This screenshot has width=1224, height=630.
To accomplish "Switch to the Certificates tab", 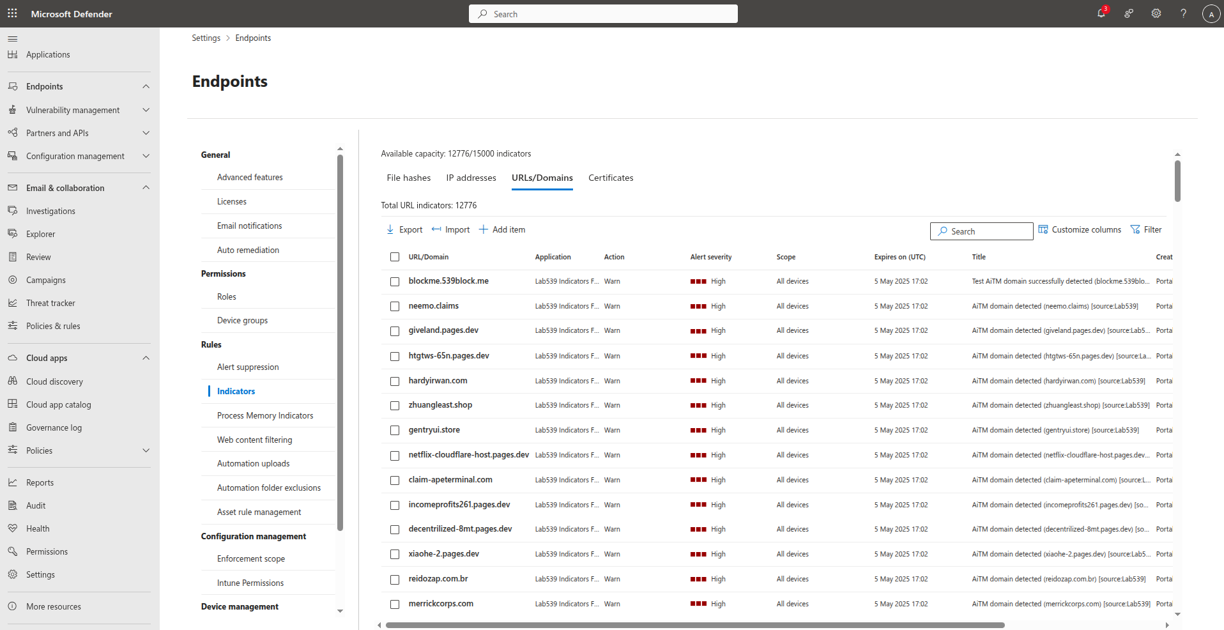I will [611, 178].
